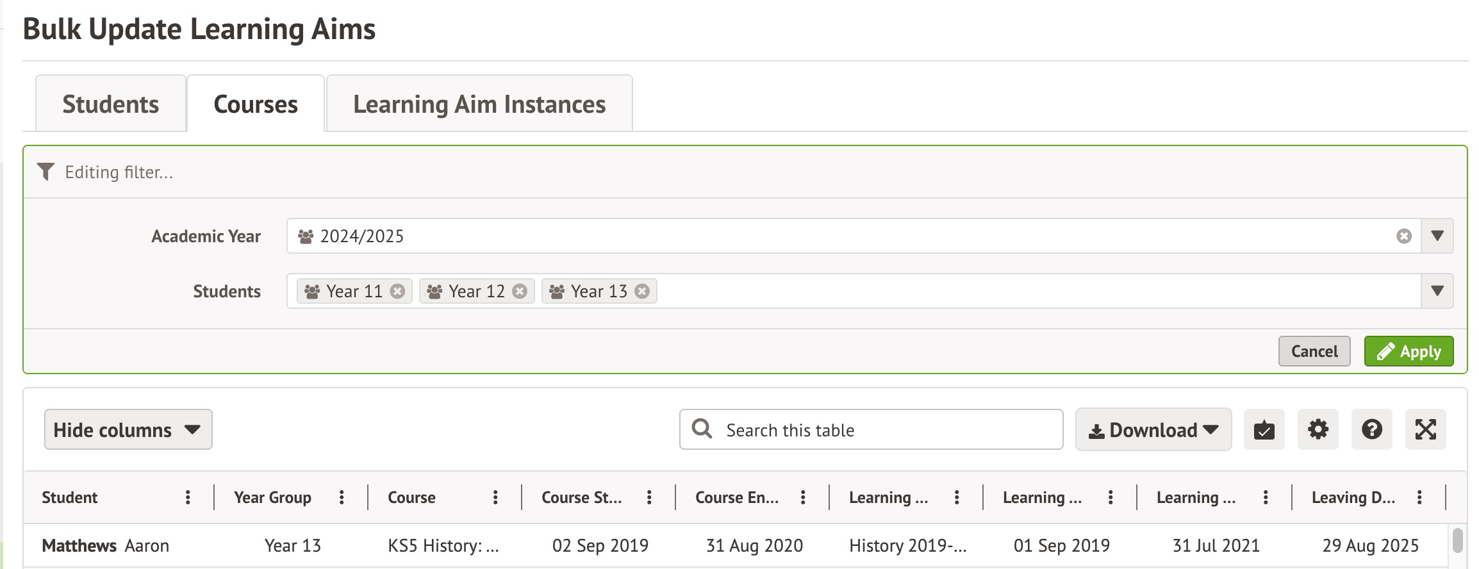Expand the Academic Year dropdown arrow
This screenshot has height=569, width=1479.
click(1437, 236)
